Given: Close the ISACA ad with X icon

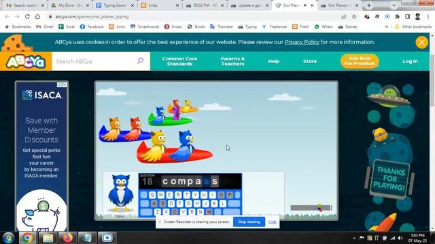Looking at the screenshot, I should [x=65, y=84].
